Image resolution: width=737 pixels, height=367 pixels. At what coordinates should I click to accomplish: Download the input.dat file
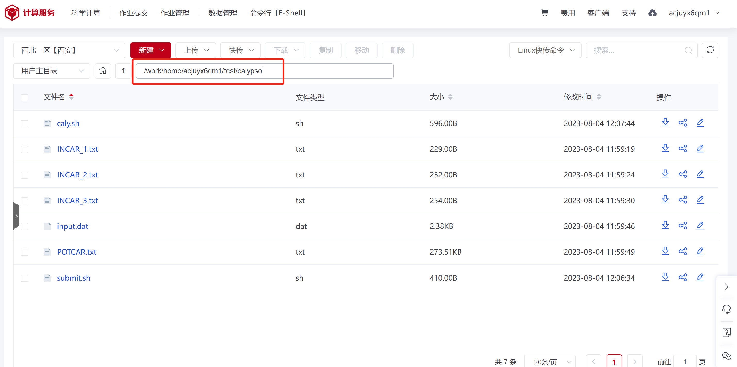pyautogui.click(x=665, y=226)
